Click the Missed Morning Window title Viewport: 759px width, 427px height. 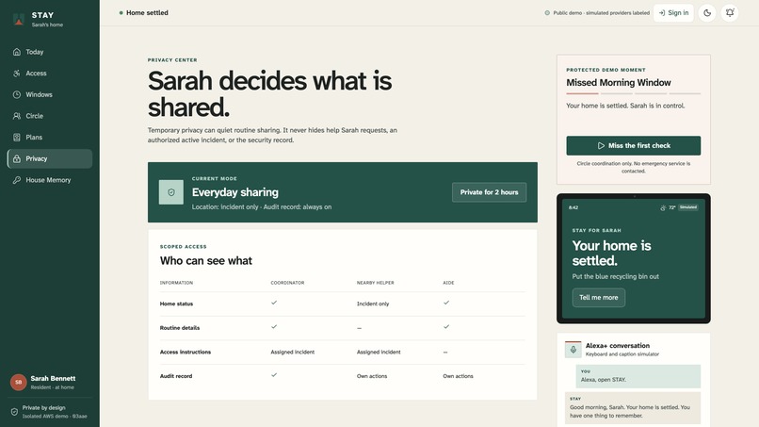[618, 82]
